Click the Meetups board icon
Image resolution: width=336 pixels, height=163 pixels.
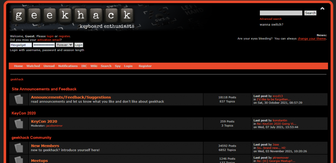pos(19,159)
